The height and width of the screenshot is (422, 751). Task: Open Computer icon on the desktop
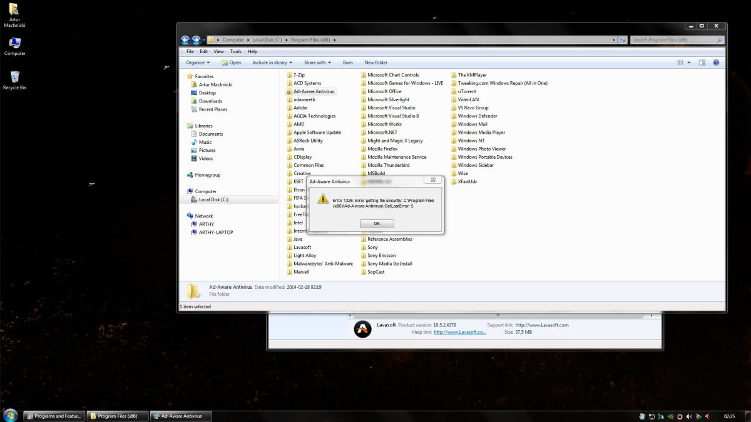(x=14, y=46)
